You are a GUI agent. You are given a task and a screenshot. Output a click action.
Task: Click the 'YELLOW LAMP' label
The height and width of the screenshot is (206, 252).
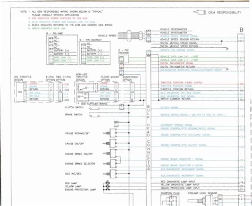[73, 186]
